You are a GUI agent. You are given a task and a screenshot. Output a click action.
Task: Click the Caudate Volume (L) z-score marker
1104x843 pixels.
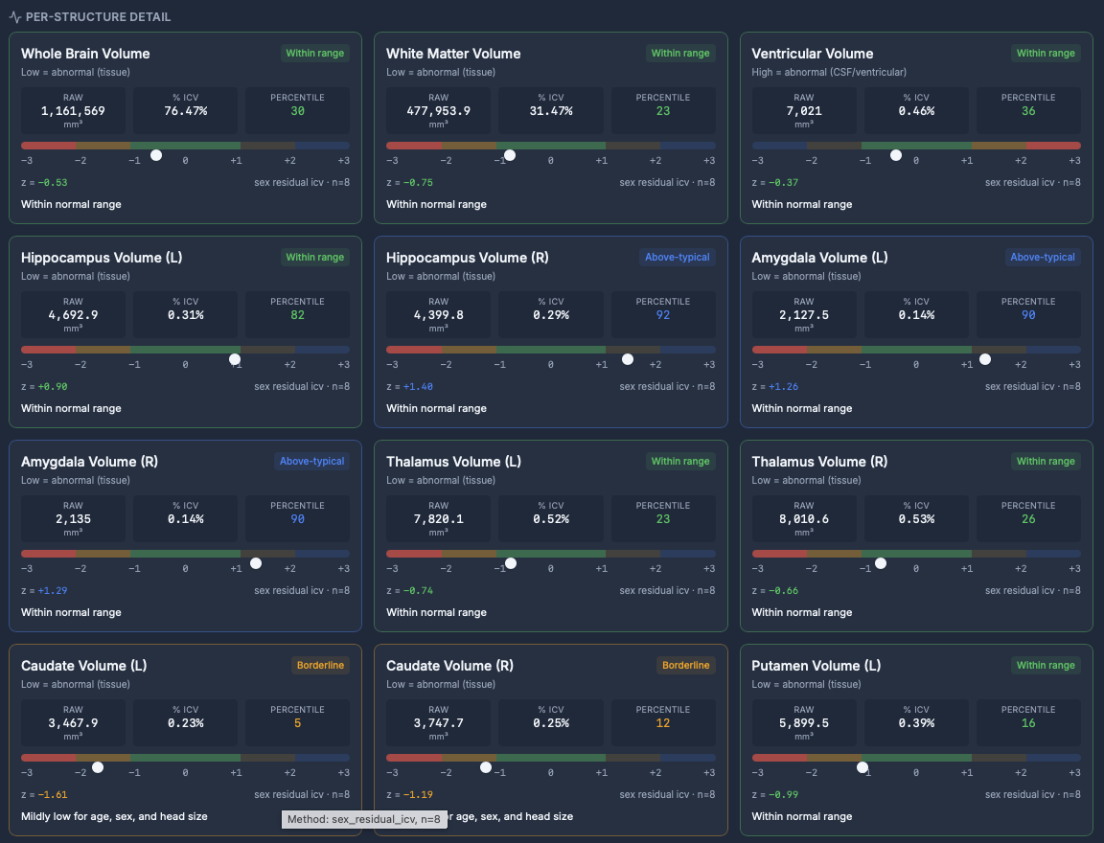tap(98, 767)
